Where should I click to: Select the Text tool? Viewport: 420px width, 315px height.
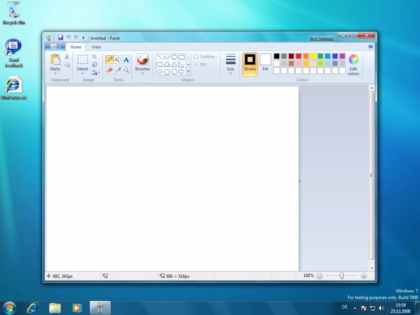(126, 59)
